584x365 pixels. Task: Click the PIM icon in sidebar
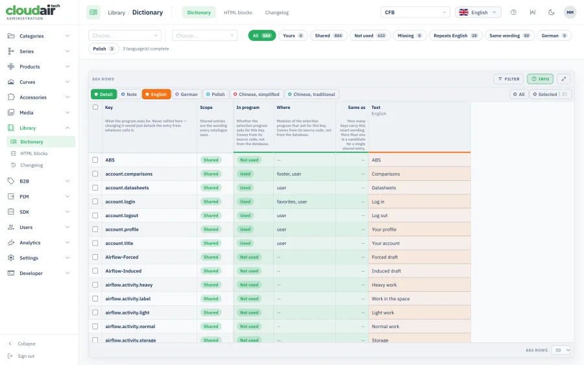(x=11, y=196)
